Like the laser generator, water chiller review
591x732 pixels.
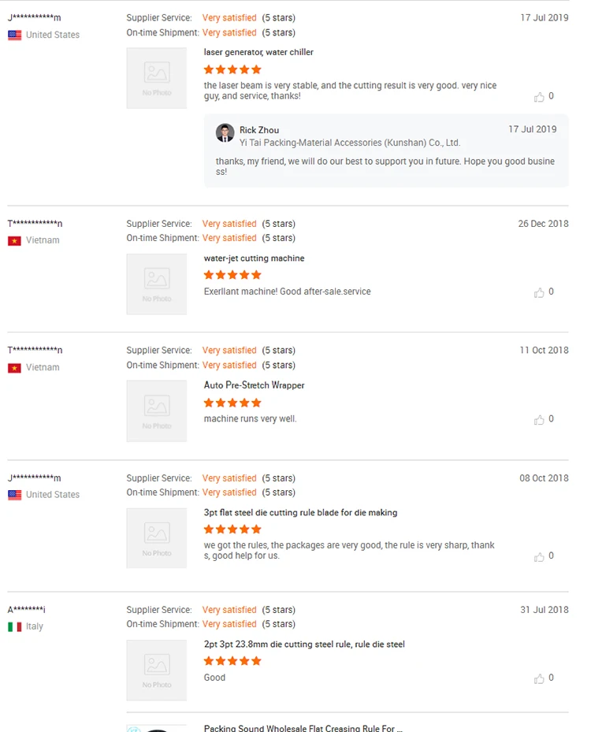pyautogui.click(x=540, y=97)
